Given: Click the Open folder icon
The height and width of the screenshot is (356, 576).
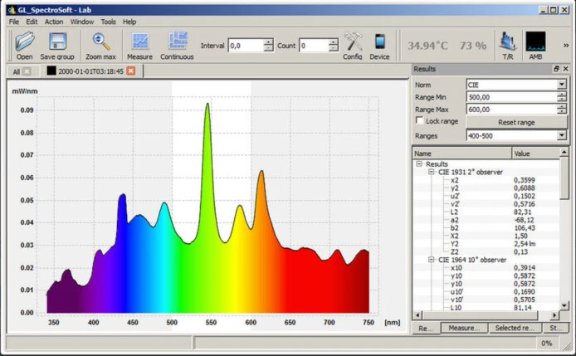Looking at the screenshot, I should [24, 41].
